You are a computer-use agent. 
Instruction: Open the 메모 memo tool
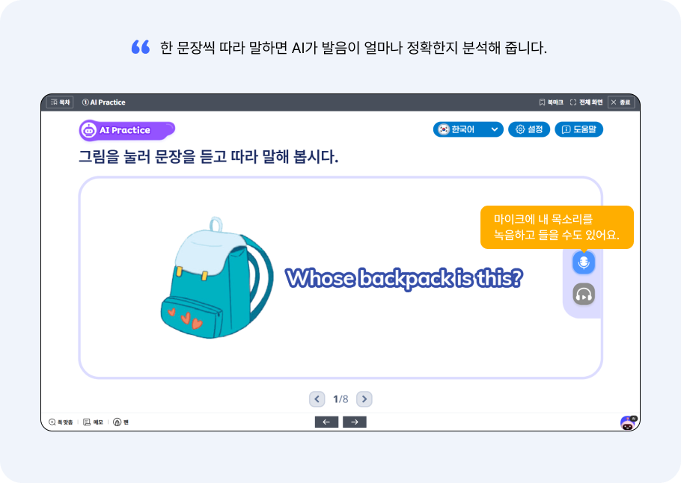tap(94, 422)
